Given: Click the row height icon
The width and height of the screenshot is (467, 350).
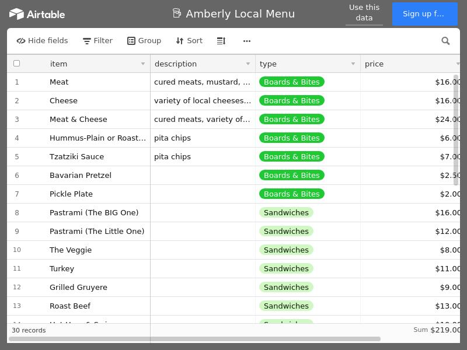Looking at the screenshot, I should point(221,41).
